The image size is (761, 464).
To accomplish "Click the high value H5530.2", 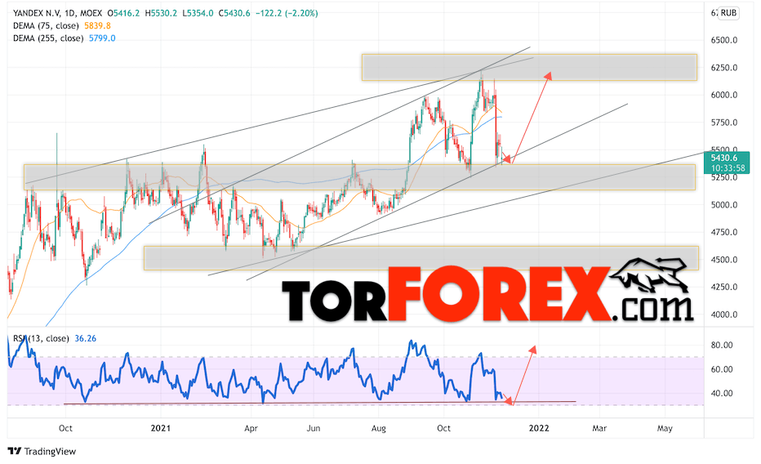I will pos(161,13).
